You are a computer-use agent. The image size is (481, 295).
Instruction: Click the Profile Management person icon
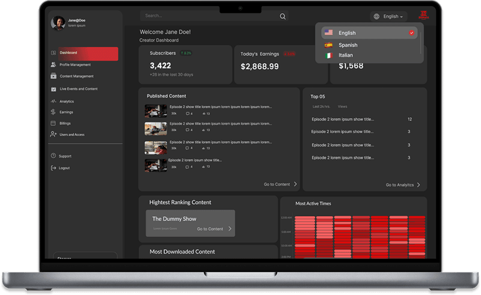[x=54, y=64]
